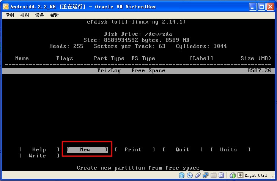Screen dimensions: 277x181
Task: Click the 'Create new partition from free space' hint
Action: (138, 168)
